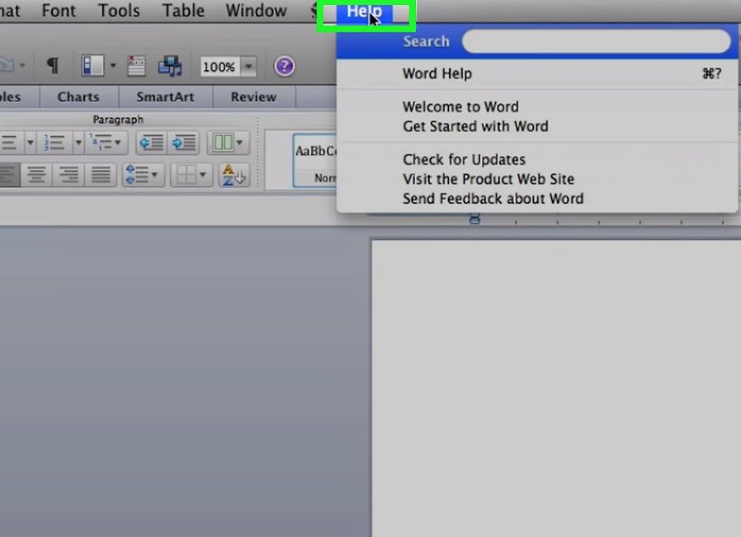Open the bullet list dropdown arrow
Image resolution: width=741 pixels, height=537 pixels.
[x=30, y=142]
